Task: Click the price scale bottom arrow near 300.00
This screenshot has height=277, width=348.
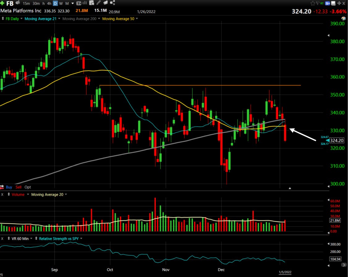Action: coord(329,186)
